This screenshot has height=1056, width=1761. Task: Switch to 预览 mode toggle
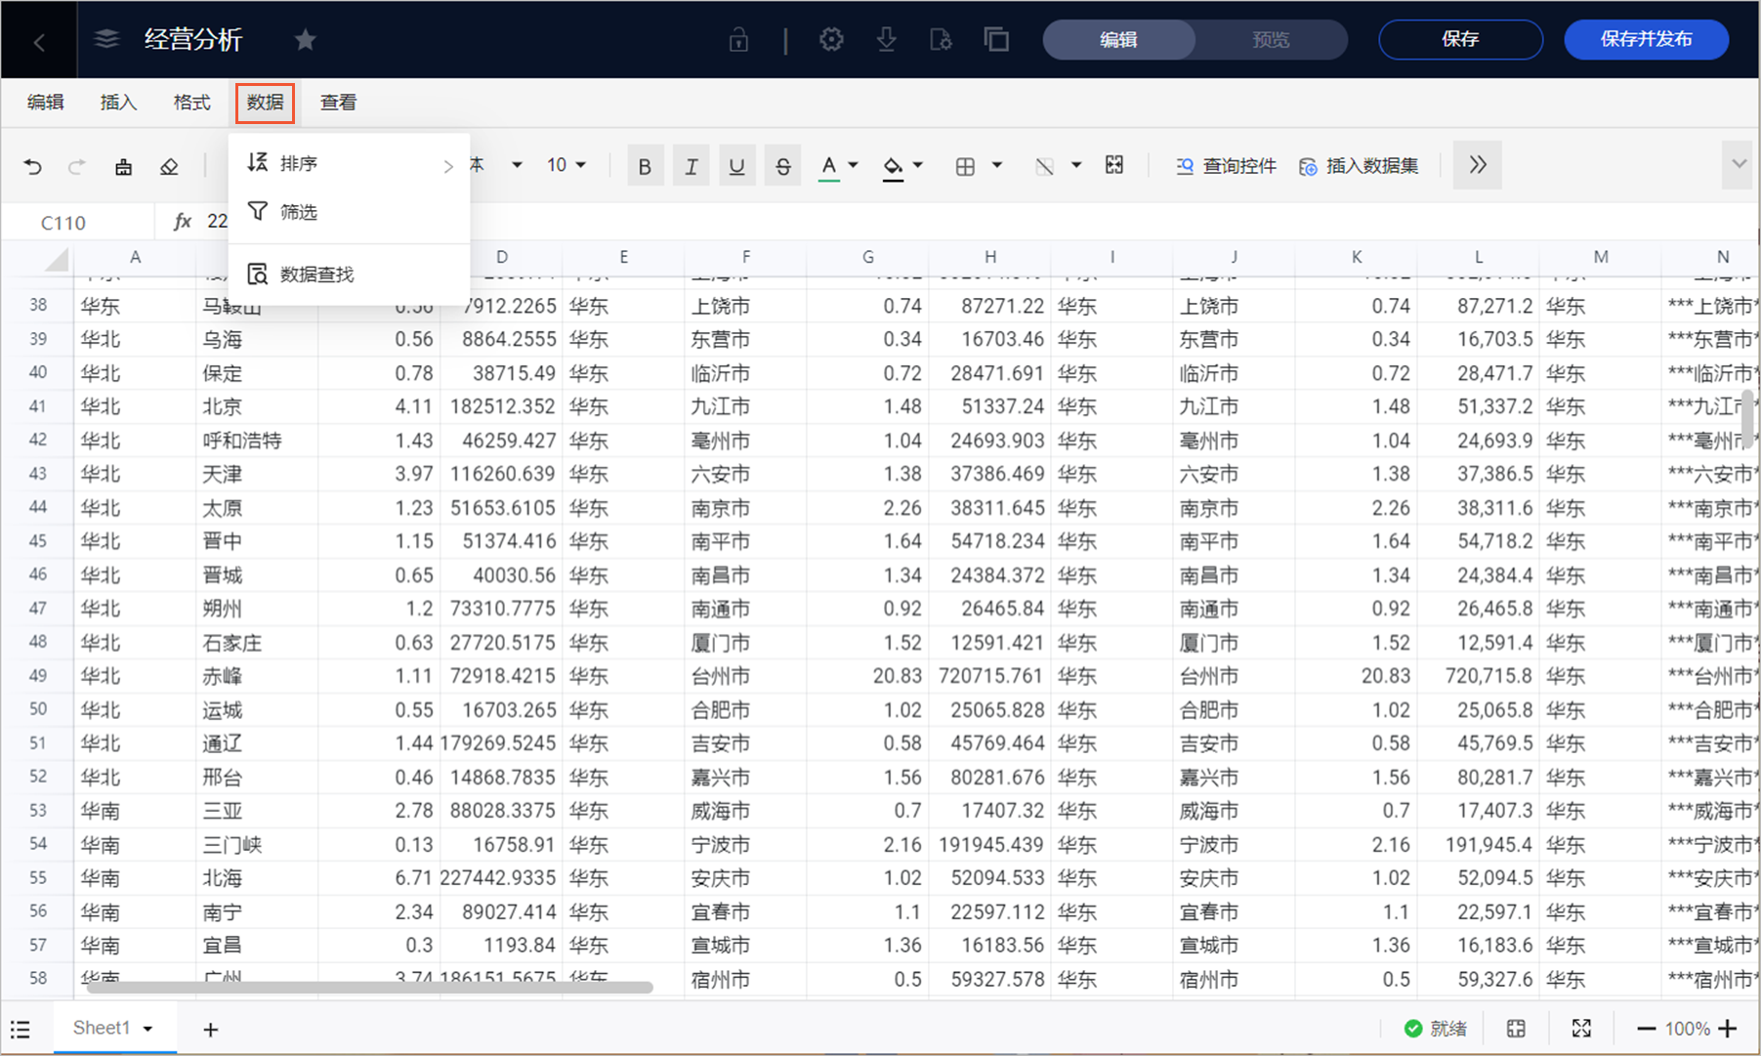click(x=1271, y=40)
